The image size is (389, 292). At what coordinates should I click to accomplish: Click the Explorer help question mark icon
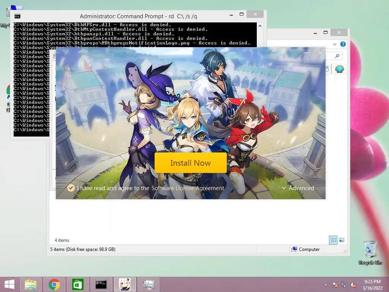click(343, 44)
